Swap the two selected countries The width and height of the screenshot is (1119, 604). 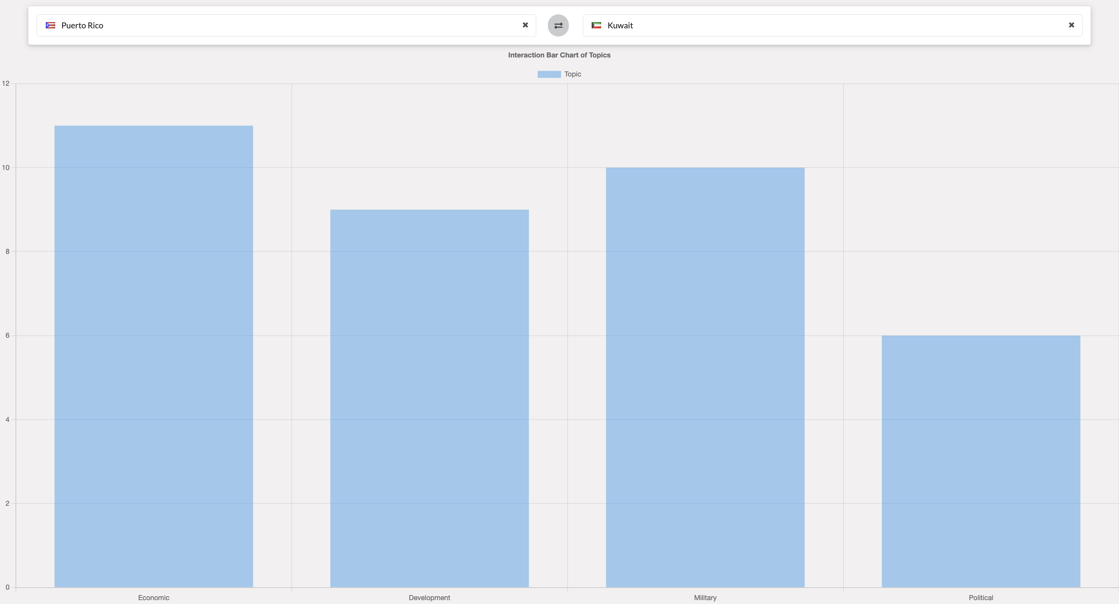coord(558,26)
